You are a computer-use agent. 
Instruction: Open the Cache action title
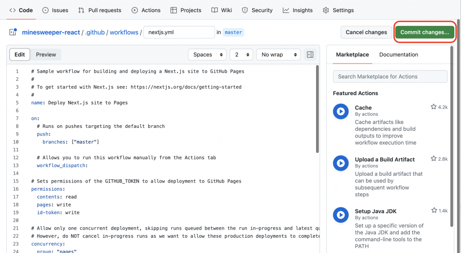[x=363, y=108]
